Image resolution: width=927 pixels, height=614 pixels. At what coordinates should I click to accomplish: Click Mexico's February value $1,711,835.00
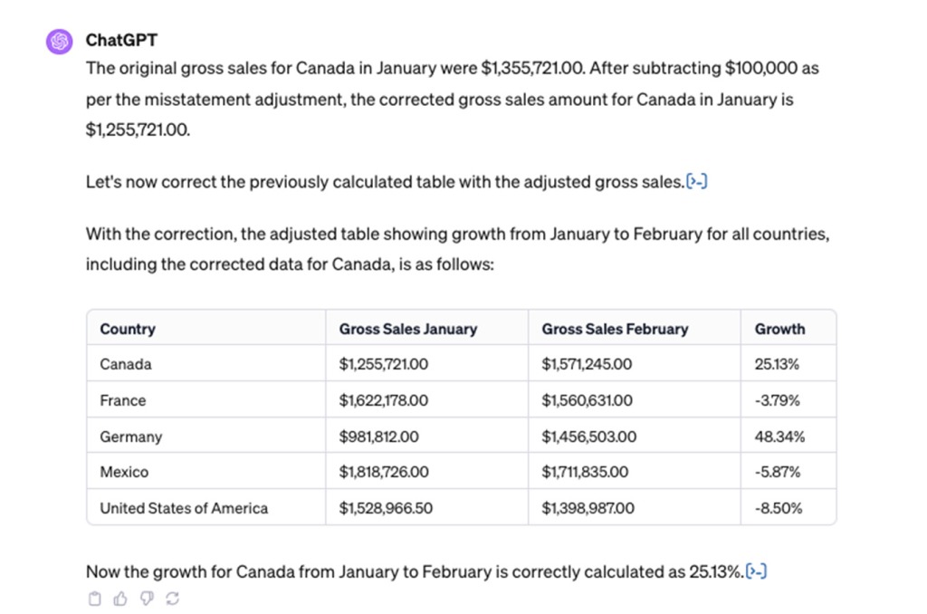coord(586,472)
